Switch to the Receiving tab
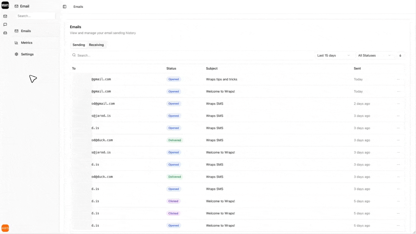416x234 pixels. click(x=96, y=45)
